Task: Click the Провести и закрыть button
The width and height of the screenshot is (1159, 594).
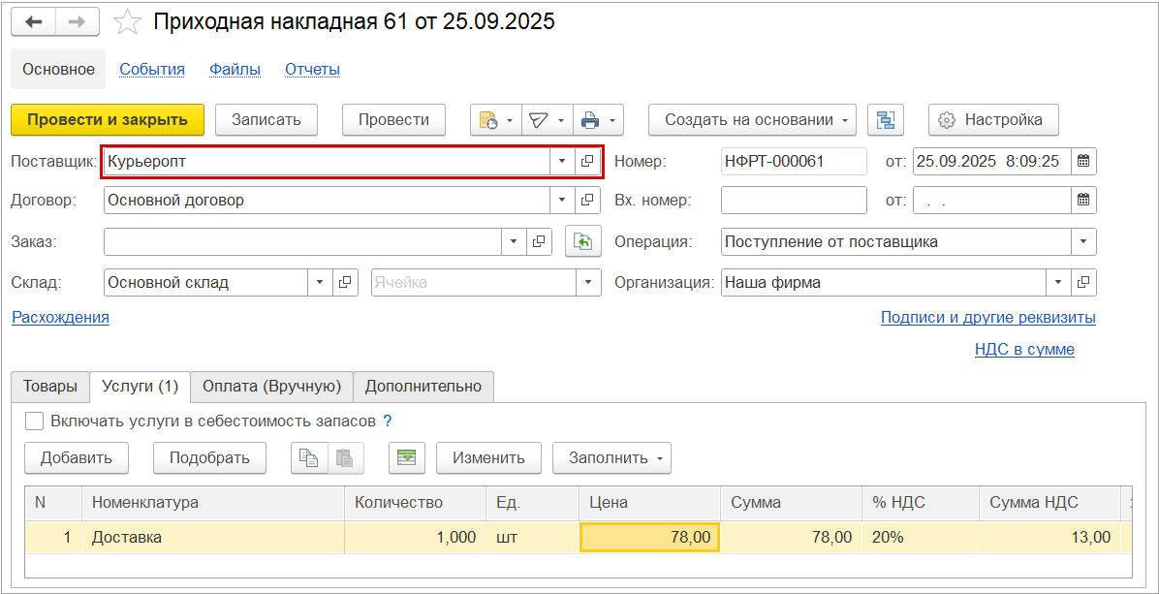Action: 107,119
